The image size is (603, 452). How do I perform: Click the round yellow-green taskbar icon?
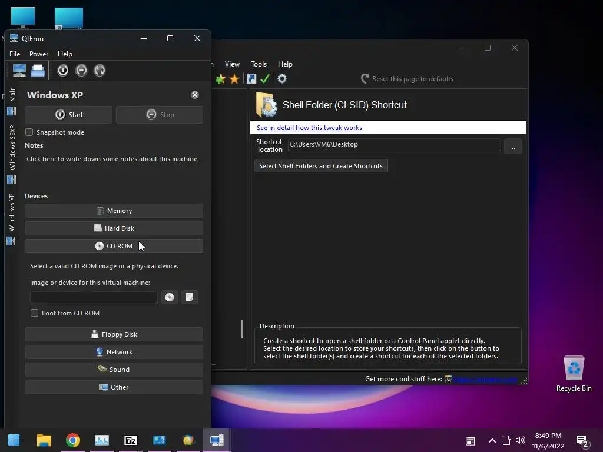tap(188, 440)
